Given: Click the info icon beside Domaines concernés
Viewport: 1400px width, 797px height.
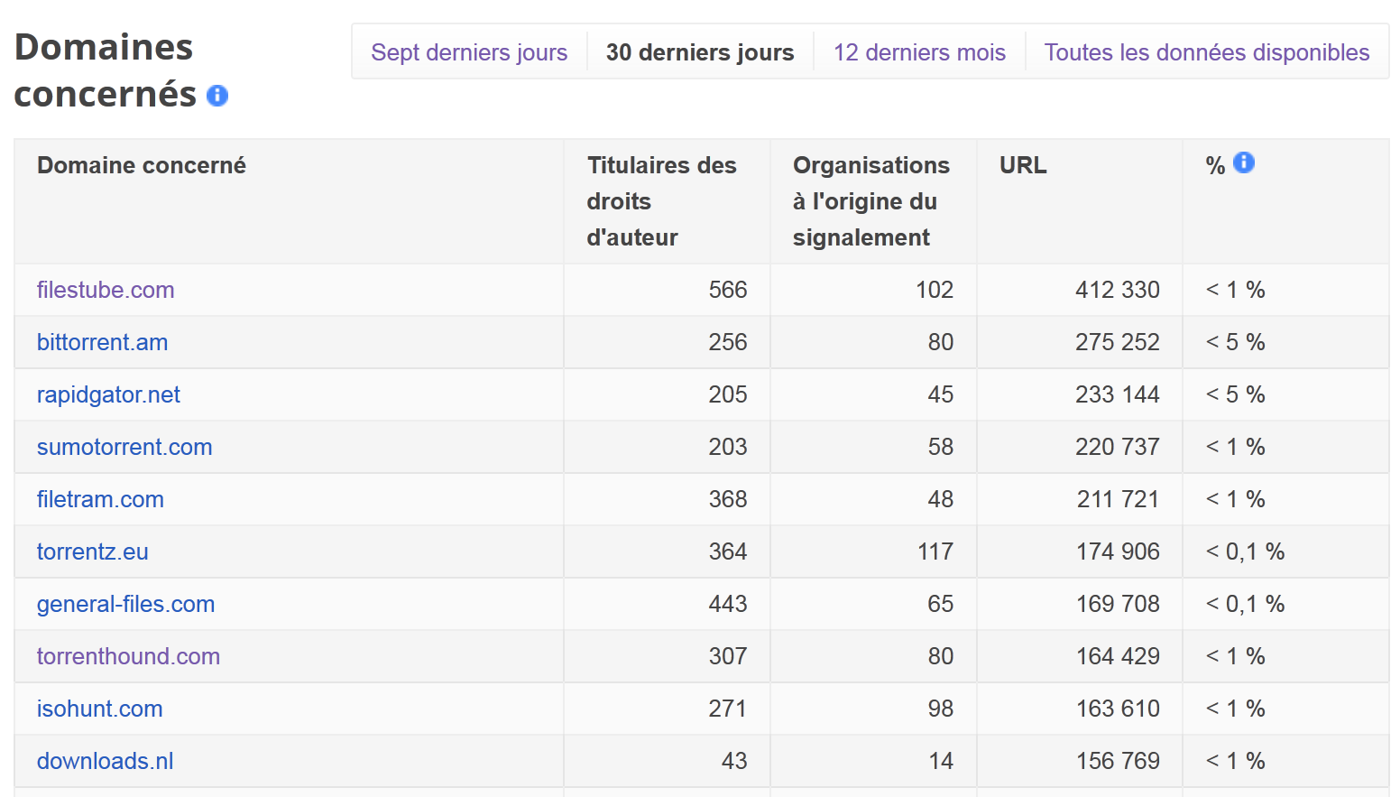Looking at the screenshot, I should pos(217,96).
